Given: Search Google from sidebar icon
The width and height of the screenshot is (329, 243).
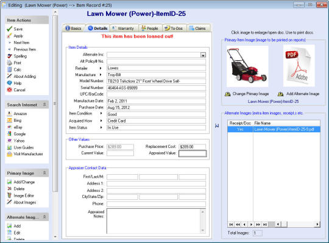Looking at the screenshot, I should (x=9, y=134).
